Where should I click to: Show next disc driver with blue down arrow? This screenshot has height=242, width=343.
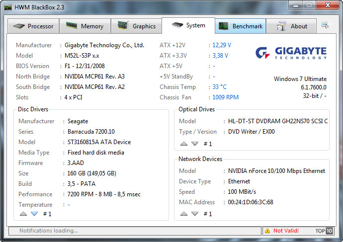point(34,214)
